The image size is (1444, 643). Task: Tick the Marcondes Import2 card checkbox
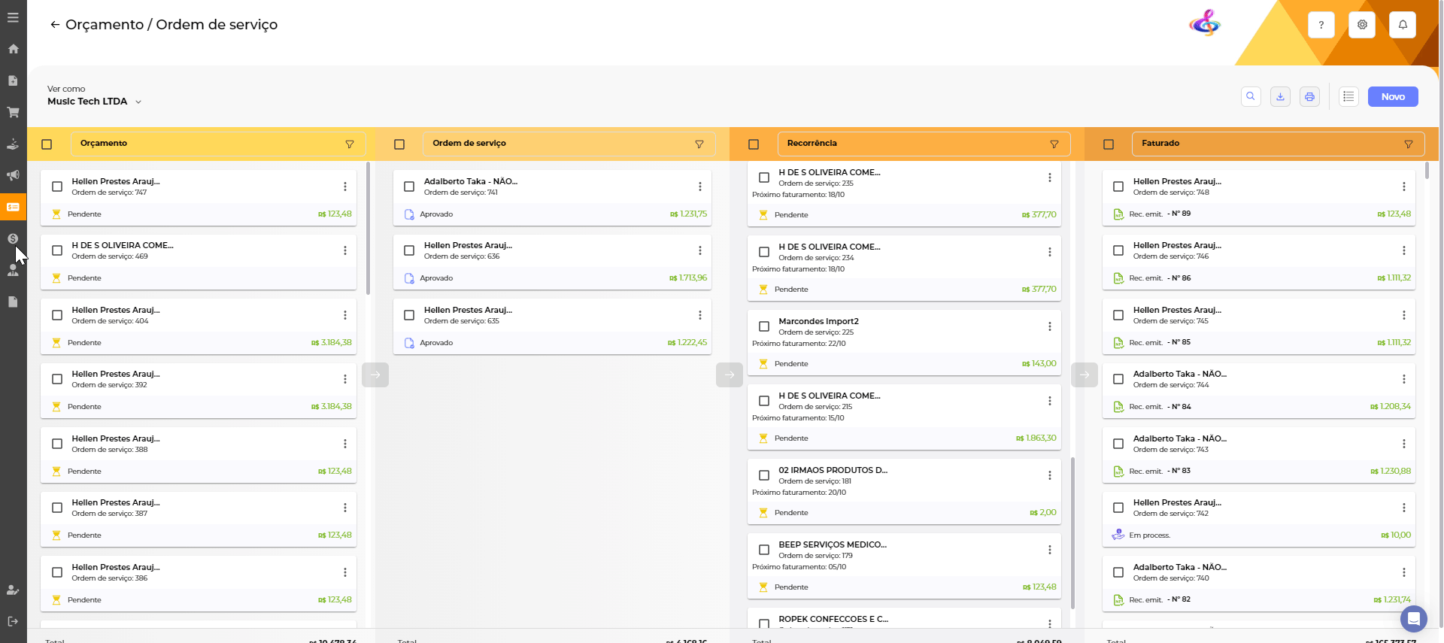764,326
